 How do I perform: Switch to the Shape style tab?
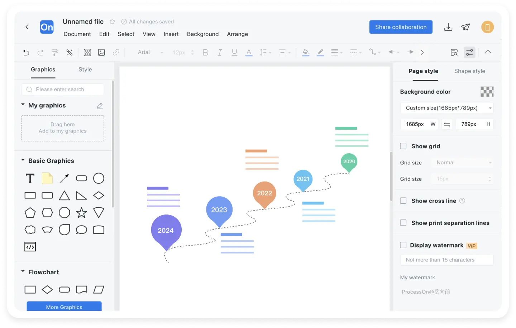[x=469, y=71]
